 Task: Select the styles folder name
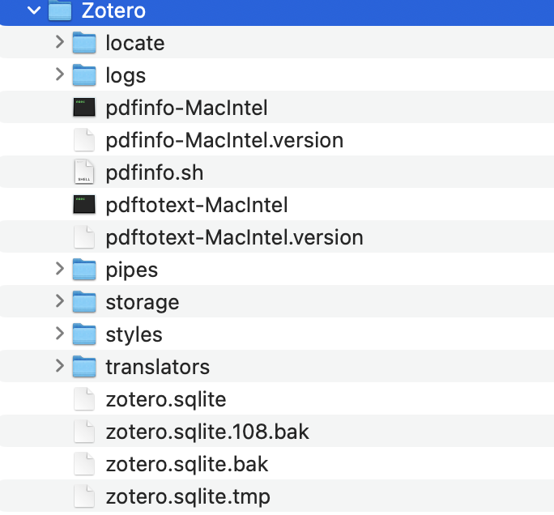pyautogui.click(x=134, y=335)
